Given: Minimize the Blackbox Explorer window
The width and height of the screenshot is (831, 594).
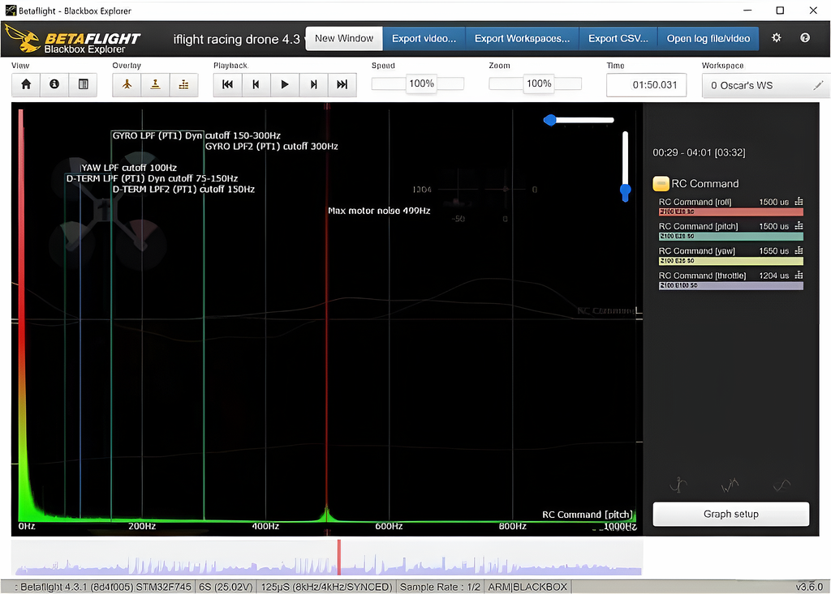Looking at the screenshot, I should (x=747, y=10).
